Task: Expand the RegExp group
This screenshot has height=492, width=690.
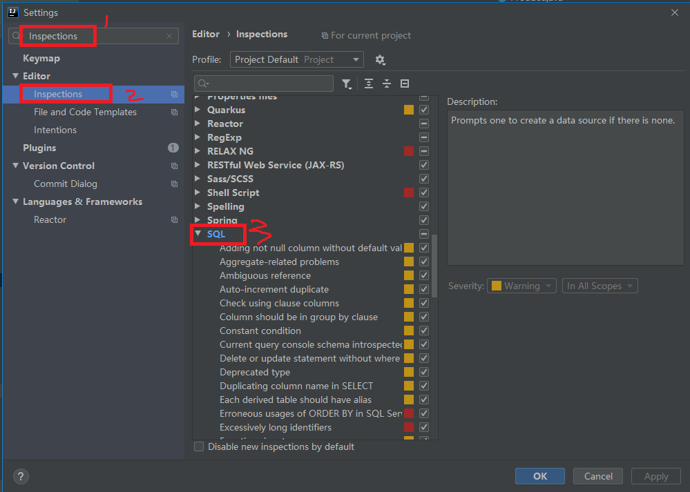Action: pyautogui.click(x=198, y=137)
